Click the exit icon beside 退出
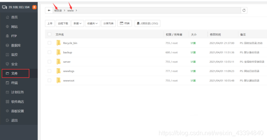 point(7,120)
